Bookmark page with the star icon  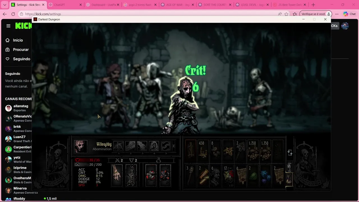pos(286,14)
